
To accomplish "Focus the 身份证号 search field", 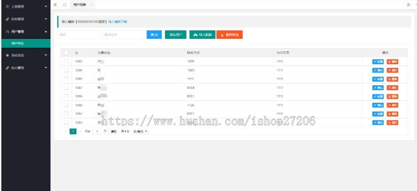I will click(x=123, y=35).
